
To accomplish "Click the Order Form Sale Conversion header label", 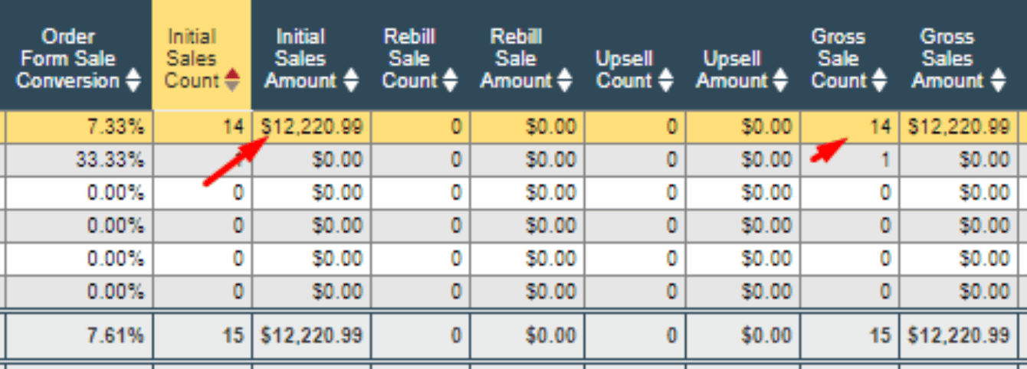I will point(68,58).
